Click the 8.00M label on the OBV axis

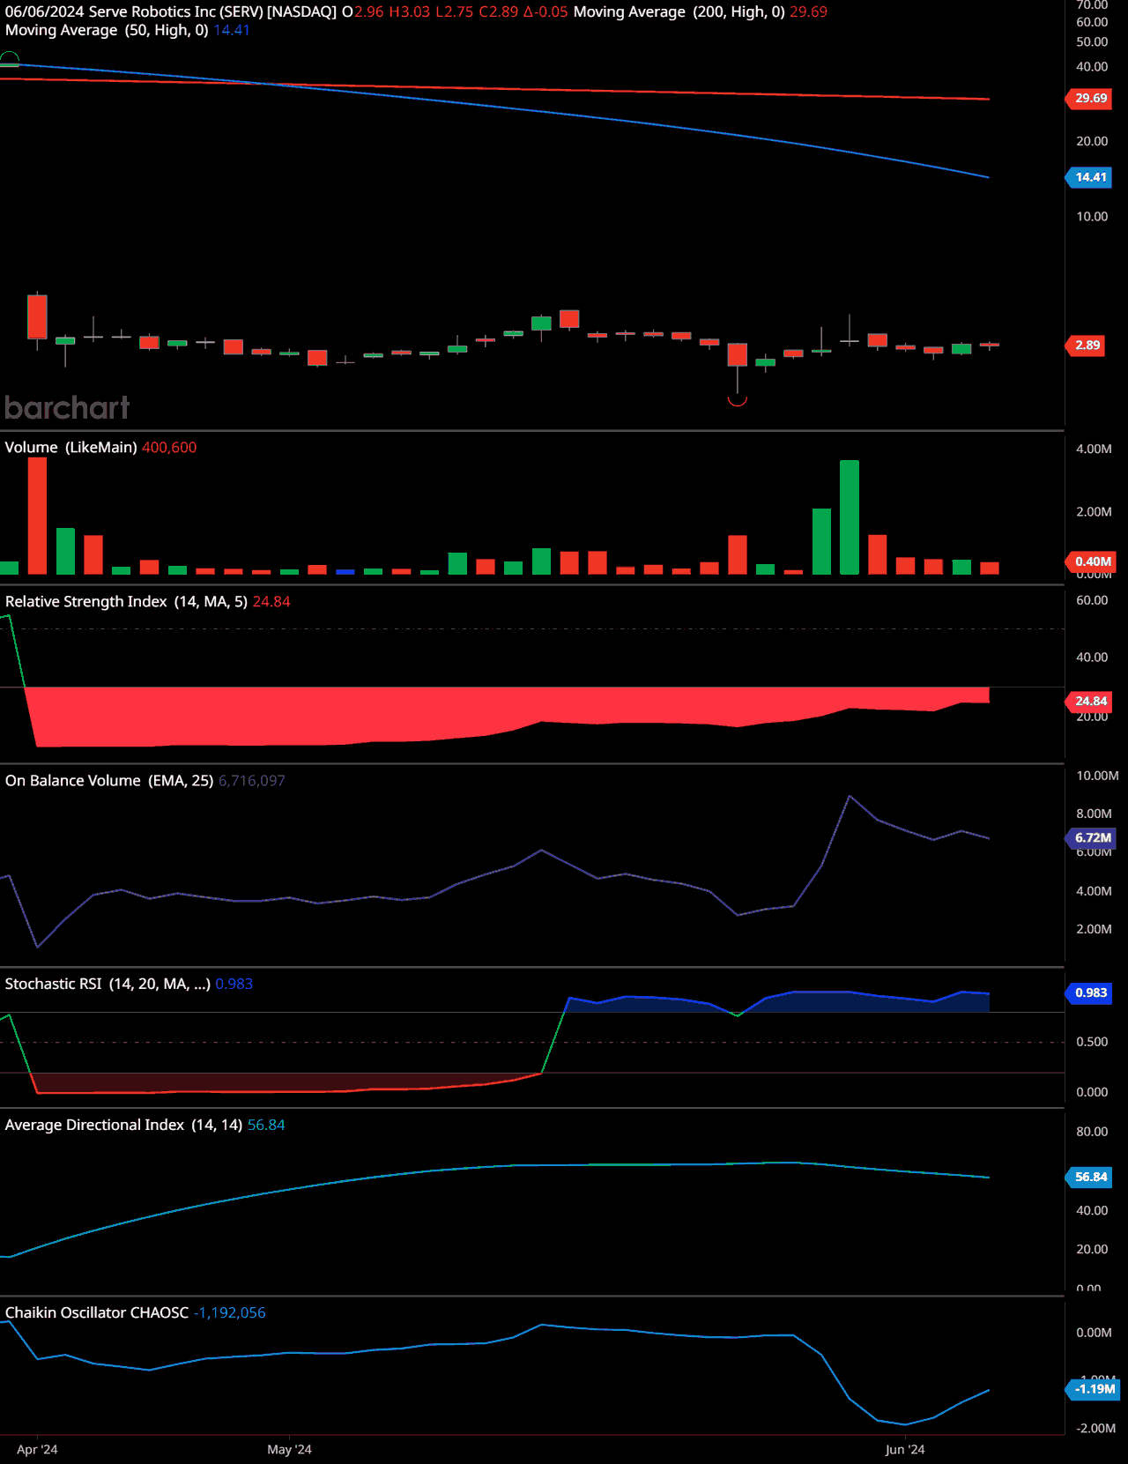click(x=1094, y=814)
